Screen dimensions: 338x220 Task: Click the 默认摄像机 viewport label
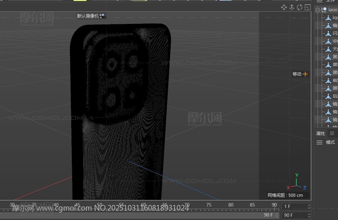point(88,16)
